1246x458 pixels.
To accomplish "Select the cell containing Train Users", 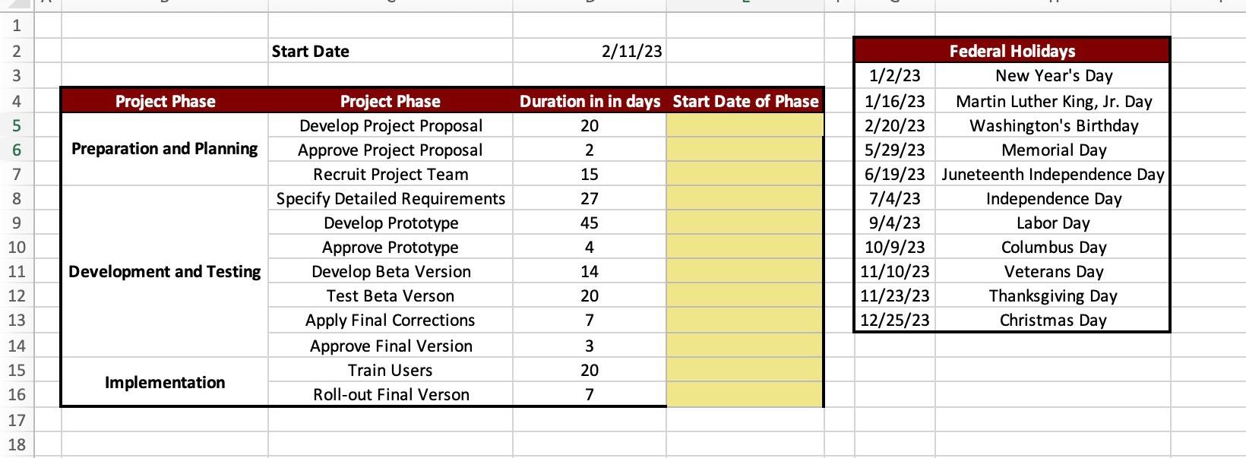I will click(390, 370).
